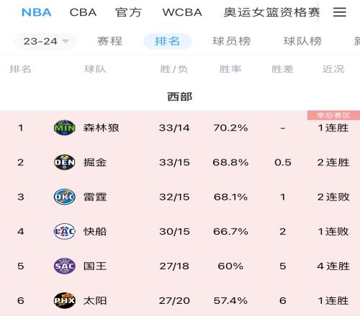Select the 排名 rankings sub-tab
Screen dimensions: 360x316
tap(167, 41)
